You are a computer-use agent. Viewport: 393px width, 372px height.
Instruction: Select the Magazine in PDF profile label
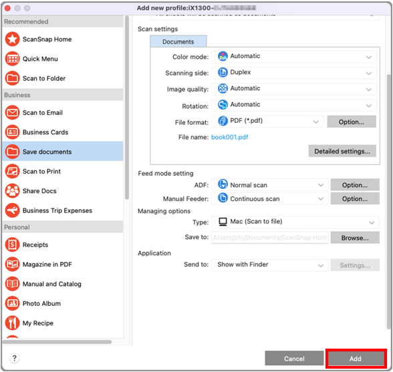tap(47, 264)
